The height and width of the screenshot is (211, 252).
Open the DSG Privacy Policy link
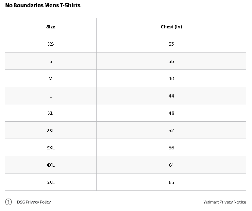click(x=34, y=202)
